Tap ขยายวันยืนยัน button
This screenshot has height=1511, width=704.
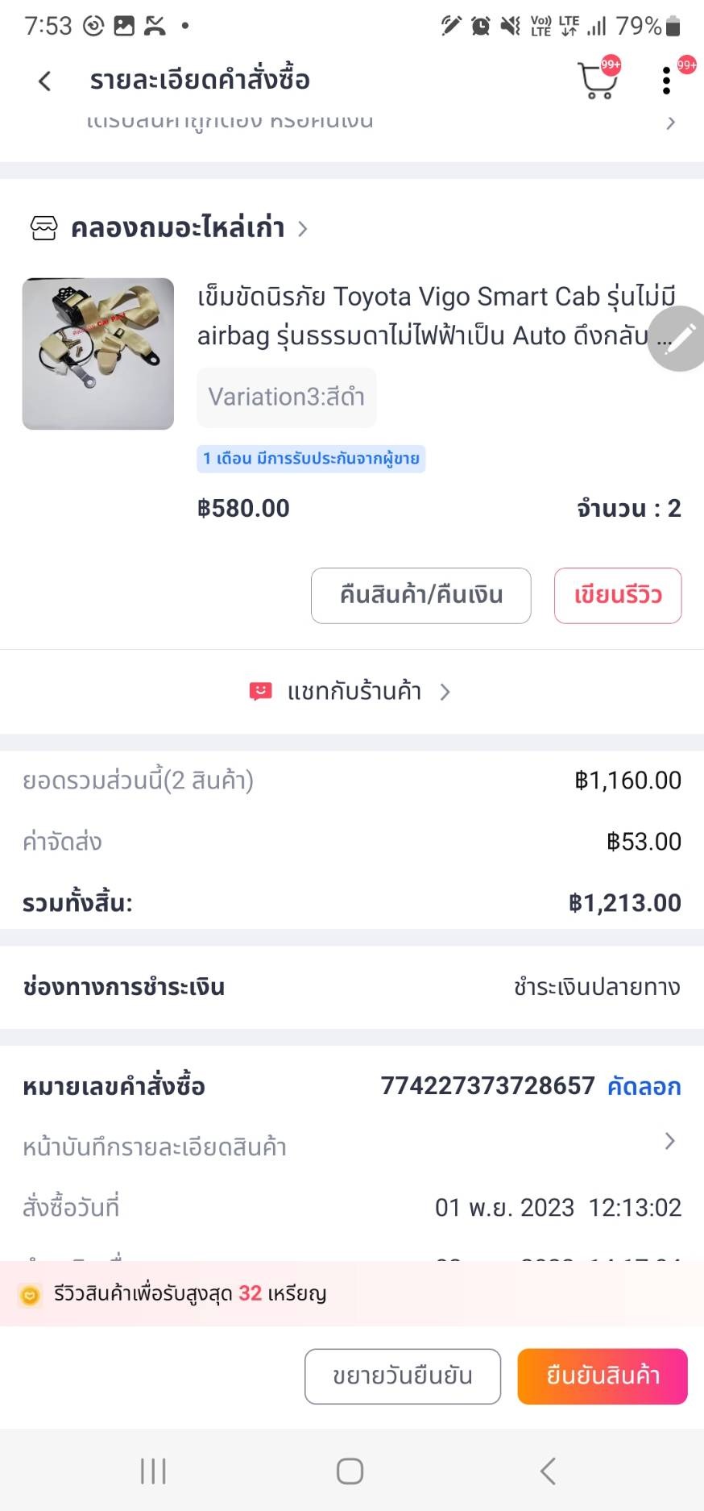click(402, 1376)
